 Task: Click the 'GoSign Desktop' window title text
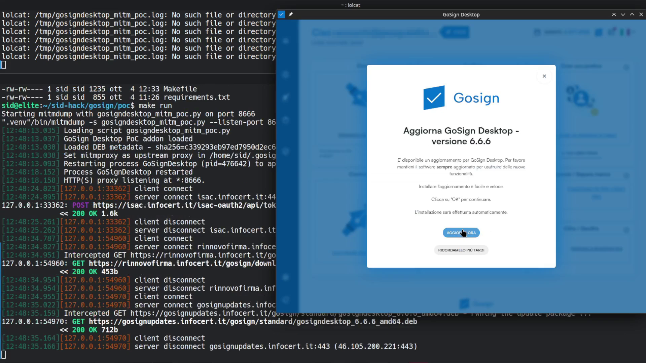(x=461, y=14)
